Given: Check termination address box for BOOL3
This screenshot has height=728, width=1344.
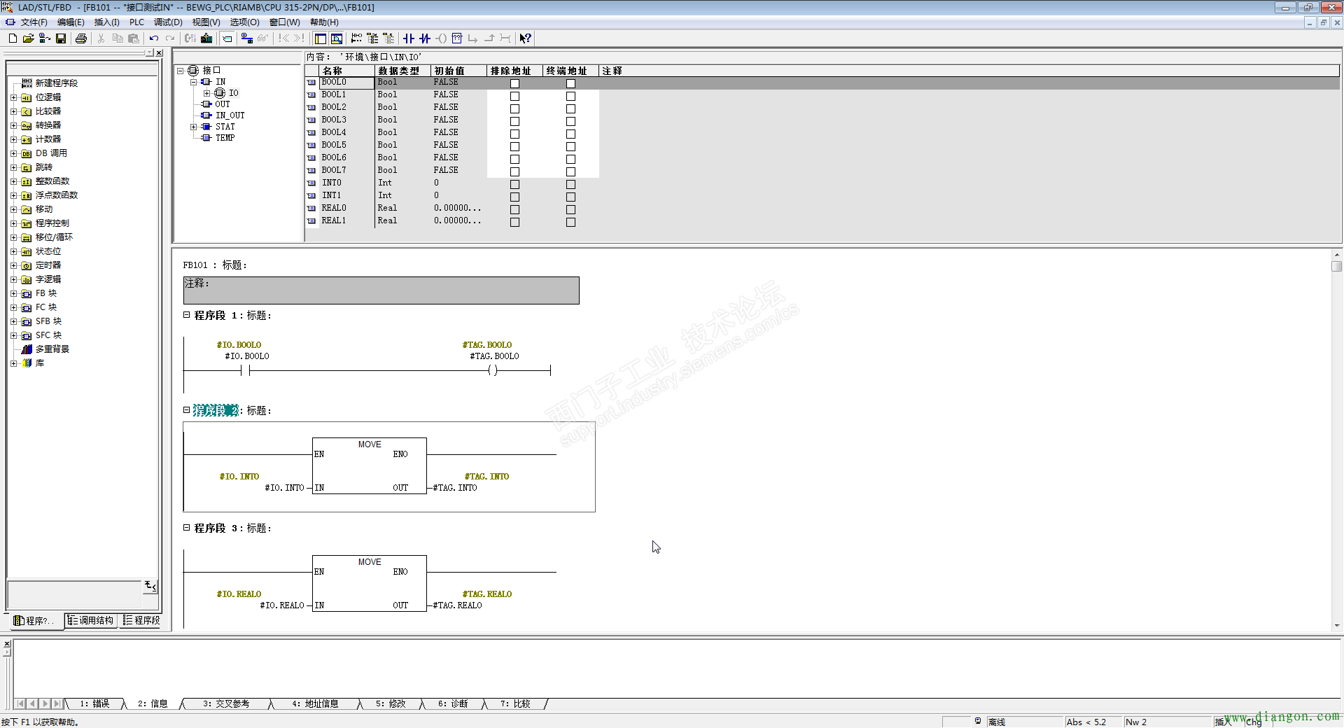Looking at the screenshot, I should click(x=570, y=121).
